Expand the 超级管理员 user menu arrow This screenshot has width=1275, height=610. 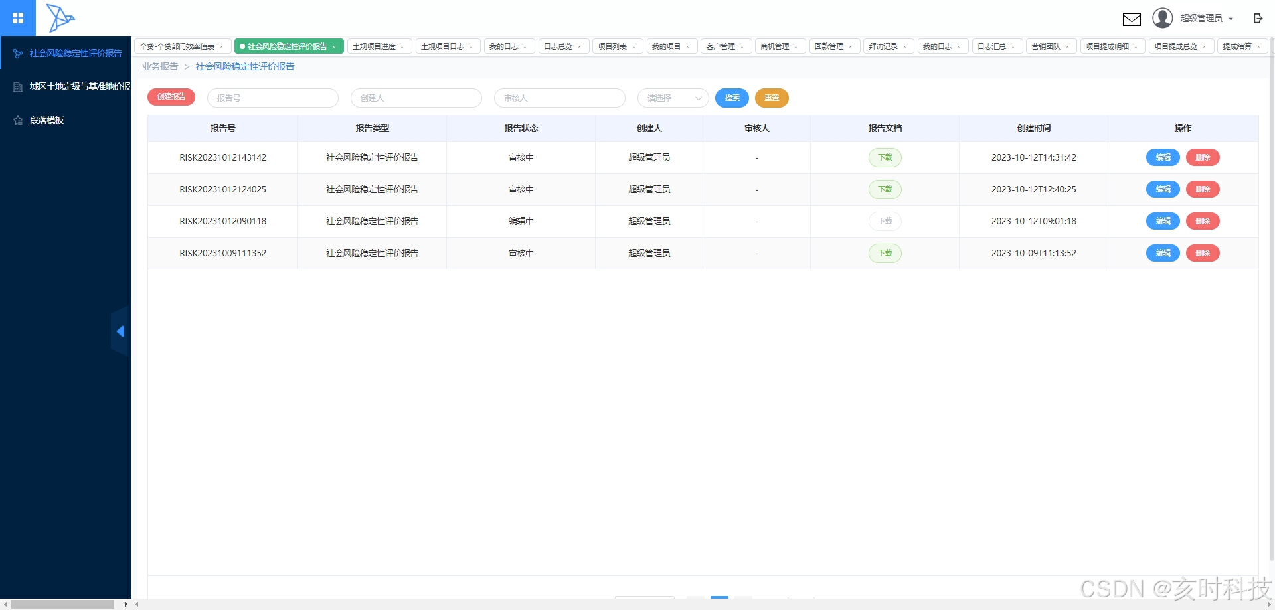[x=1231, y=19]
